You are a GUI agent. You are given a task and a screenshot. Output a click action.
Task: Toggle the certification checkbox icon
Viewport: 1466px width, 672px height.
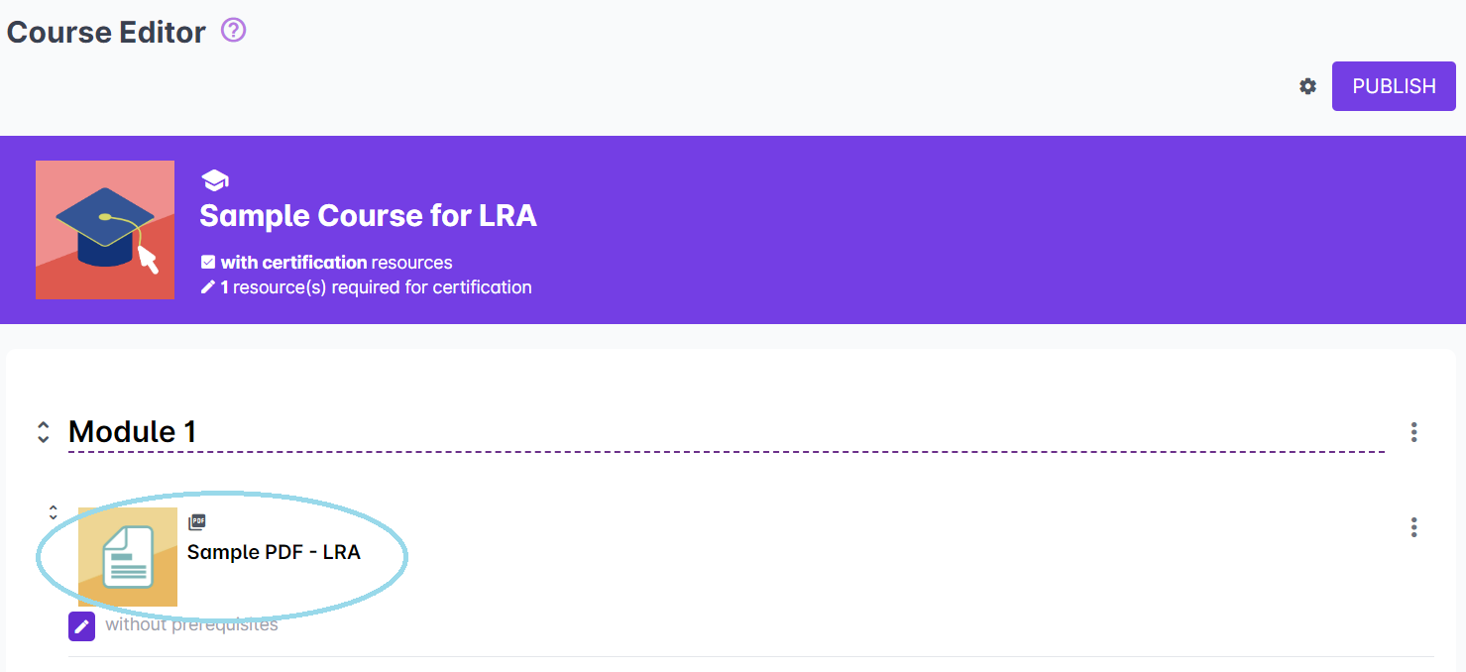[x=208, y=263]
